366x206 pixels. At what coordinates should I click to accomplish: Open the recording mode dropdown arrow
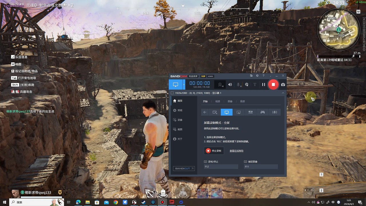coord(184,84)
